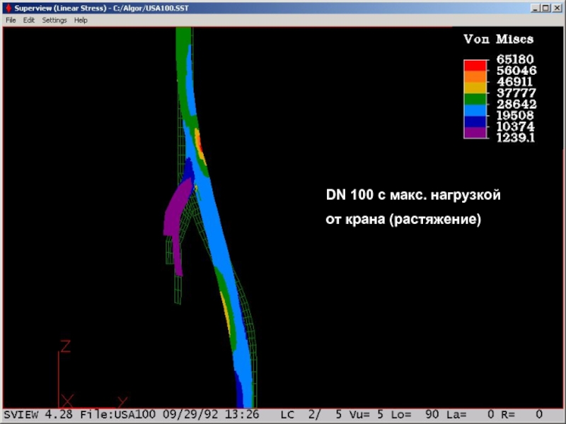The image size is (566, 424).
Task: Click the Von Mises legend title
Action: 499,39
